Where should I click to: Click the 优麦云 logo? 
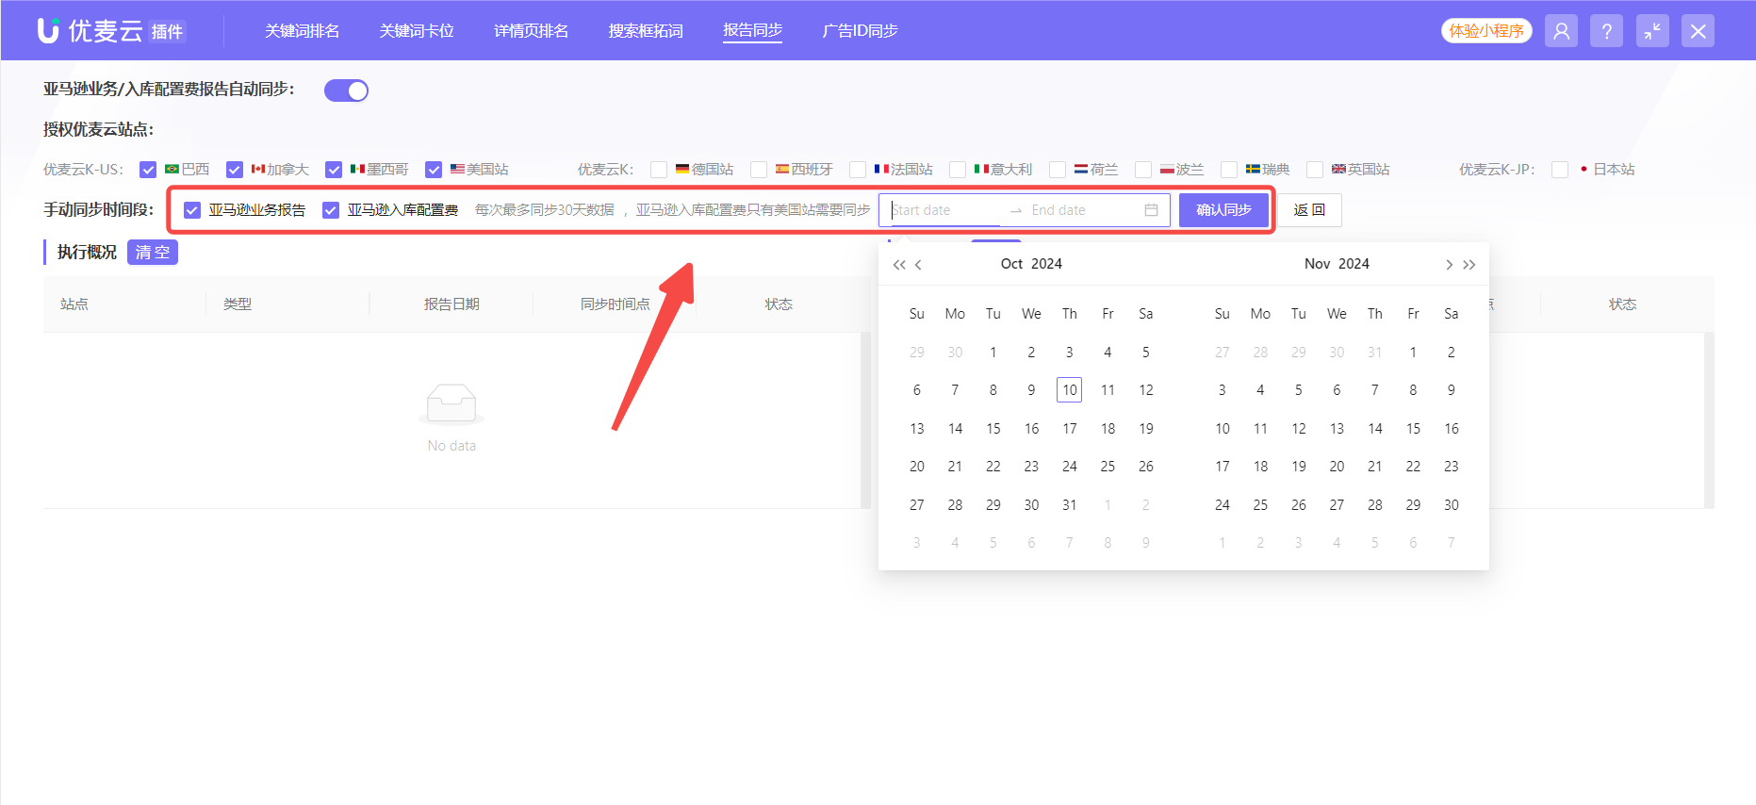point(111,31)
